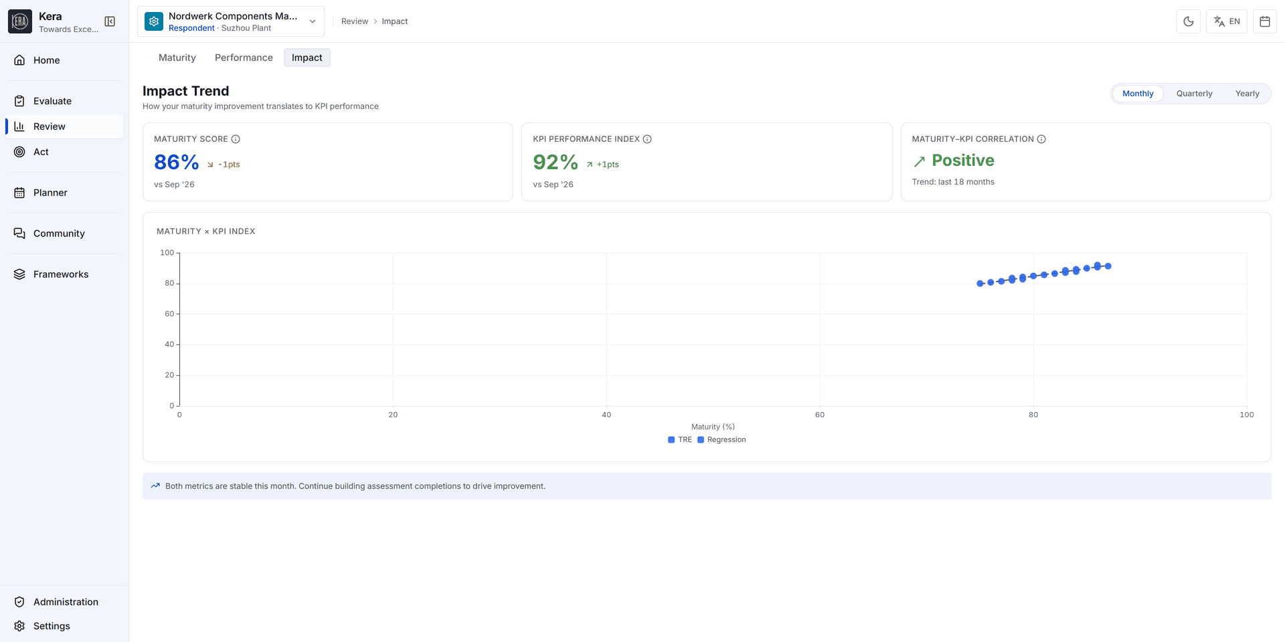Click the 92% KPI performance value
The height and width of the screenshot is (642, 1285).
point(555,162)
